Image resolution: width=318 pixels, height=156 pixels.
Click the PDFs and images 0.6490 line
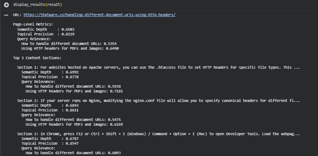click(x=70, y=48)
